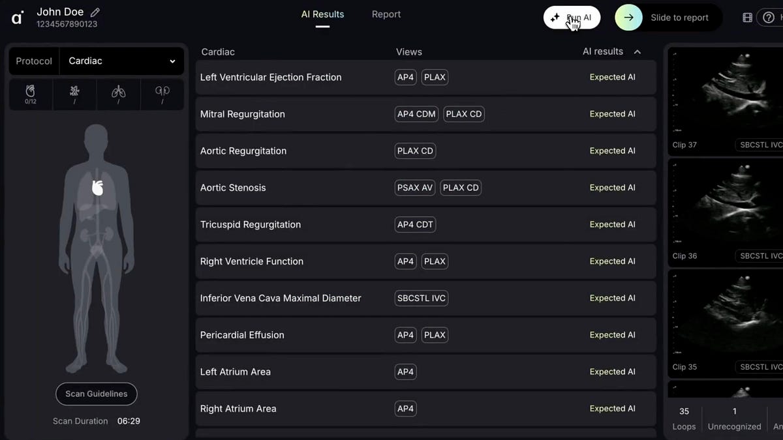Click Expected AI in the Pericardial Effusion row
This screenshot has height=440, width=783.
[613, 335]
